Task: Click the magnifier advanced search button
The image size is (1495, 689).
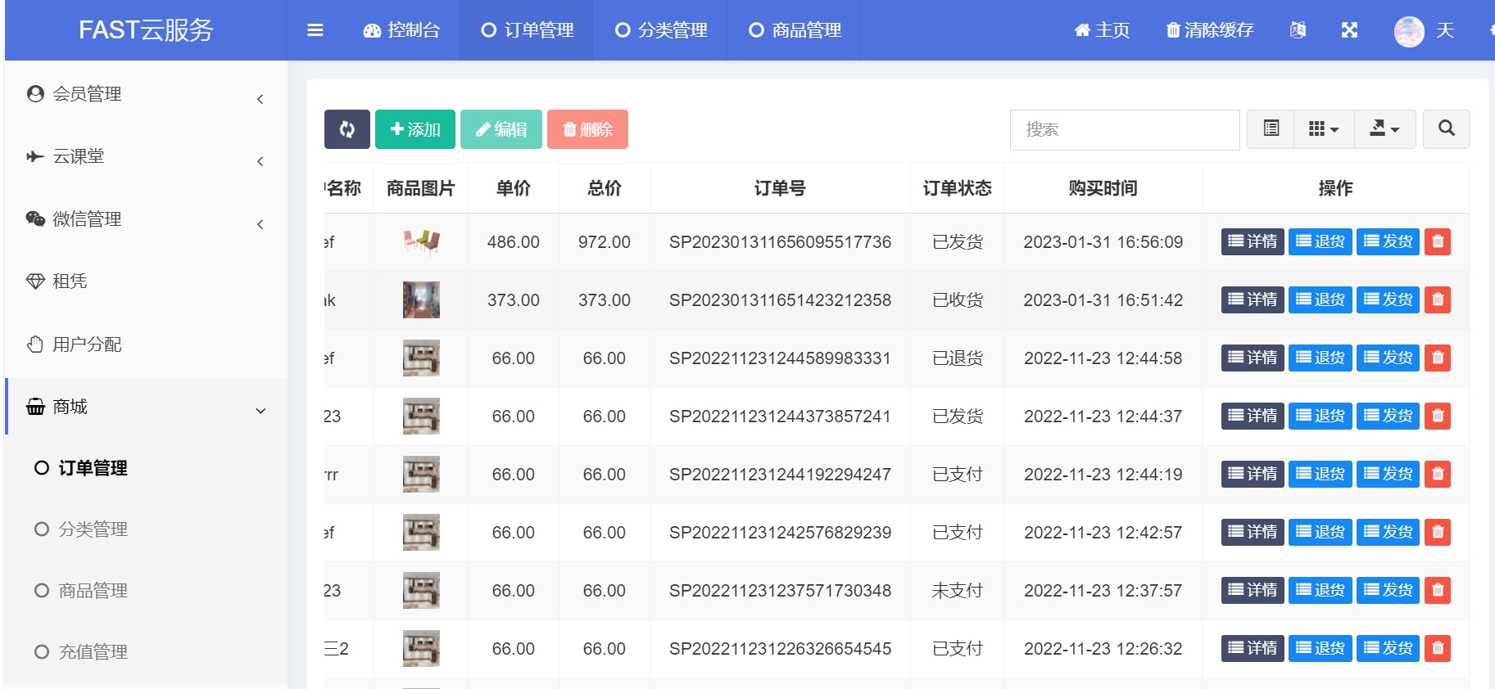Action: click(1447, 128)
